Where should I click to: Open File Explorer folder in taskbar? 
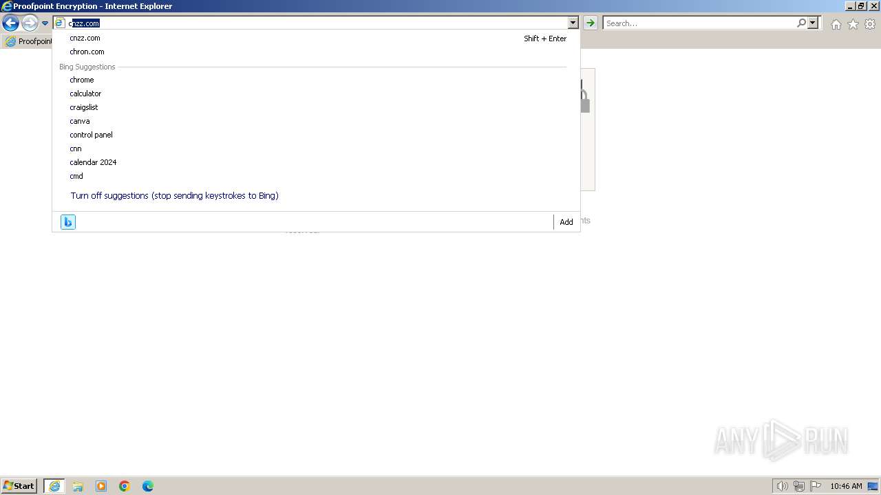click(78, 486)
